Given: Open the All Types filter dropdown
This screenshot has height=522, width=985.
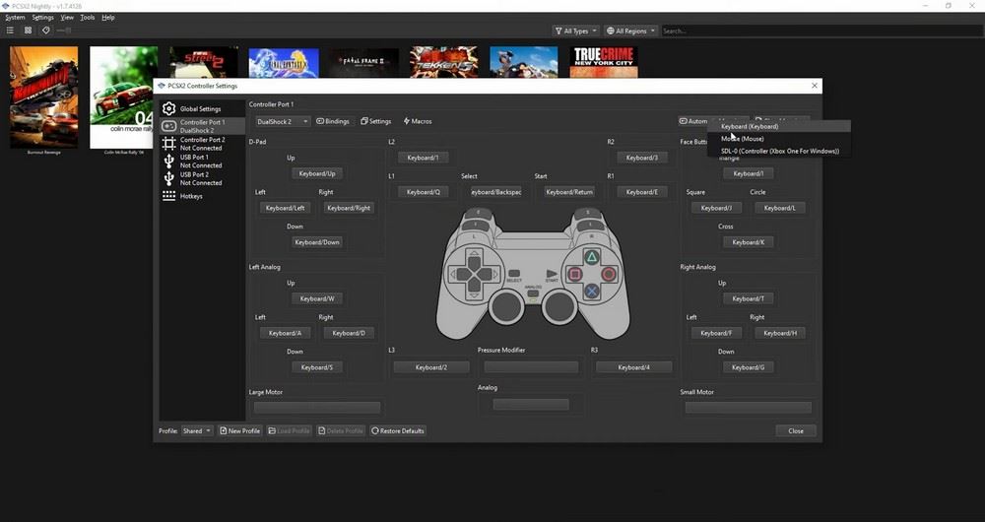Looking at the screenshot, I should [x=575, y=31].
